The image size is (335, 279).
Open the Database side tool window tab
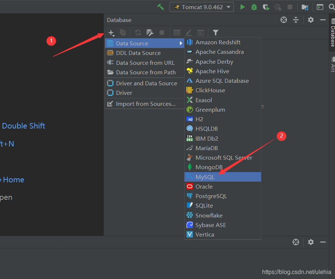[332, 33]
